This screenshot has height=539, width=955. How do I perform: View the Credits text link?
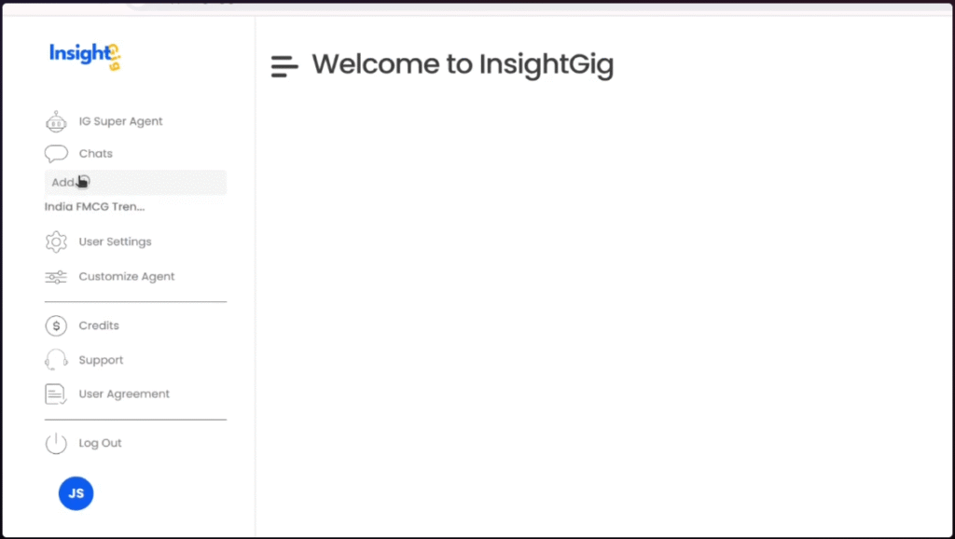pos(99,326)
